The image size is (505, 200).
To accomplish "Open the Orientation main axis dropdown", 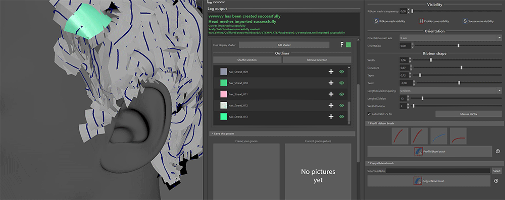I will [x=450, y=38].
